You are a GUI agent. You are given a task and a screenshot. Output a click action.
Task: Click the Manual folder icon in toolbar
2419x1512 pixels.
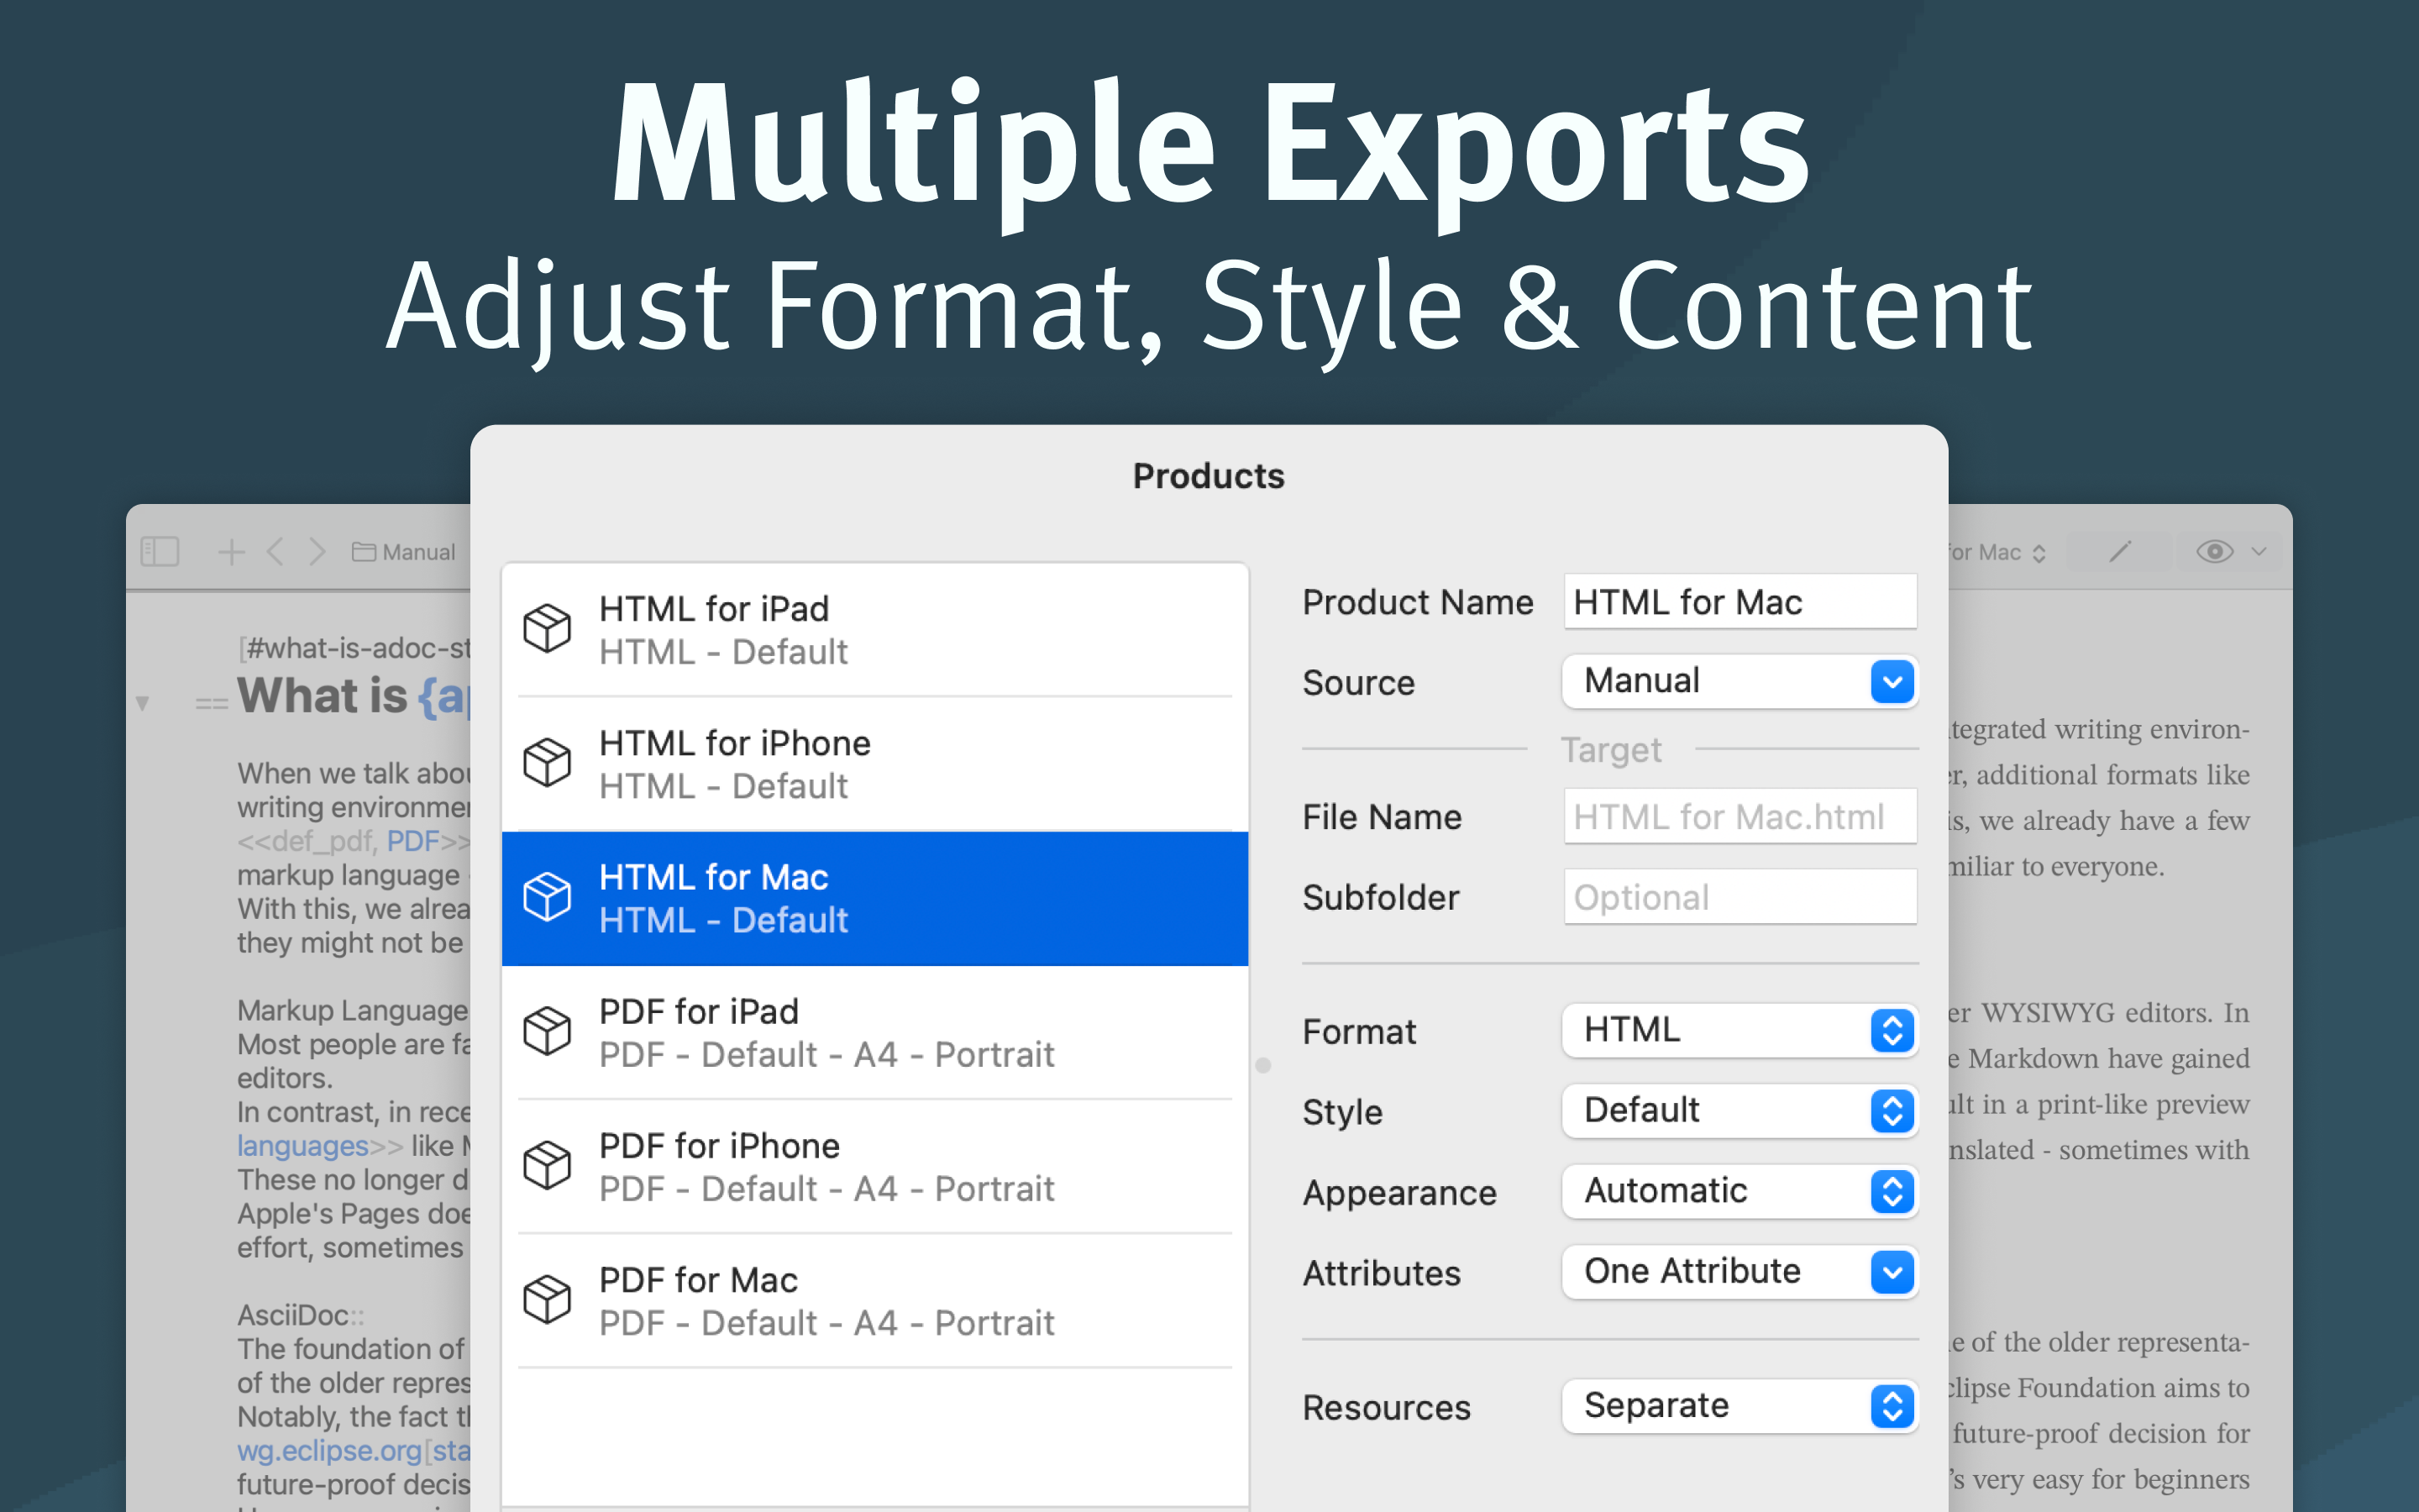(364, 552)
